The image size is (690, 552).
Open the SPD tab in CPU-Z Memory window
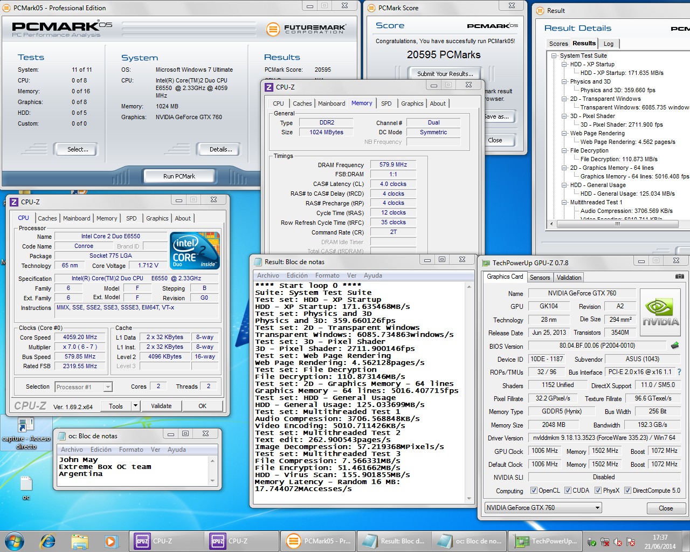pyautogui.click(x=386, y=103)
